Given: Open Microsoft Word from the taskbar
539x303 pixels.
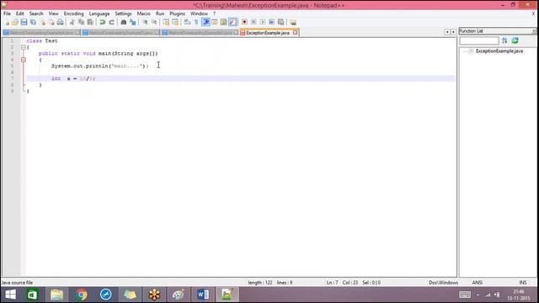Looking at the screenshot, I should [203, 295].
